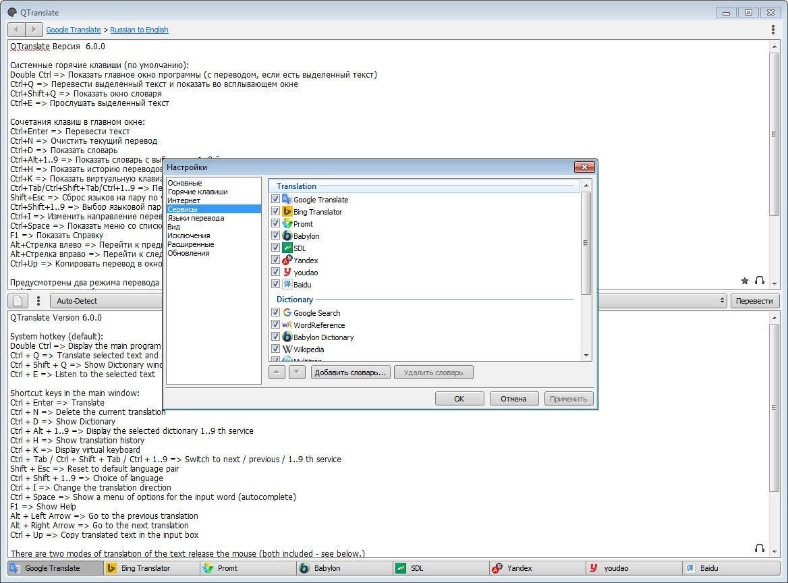This screenshot has width=788, height=583.
Task: Open the vertical dots menu beside Auto-Detect
Action: [38, 301]
